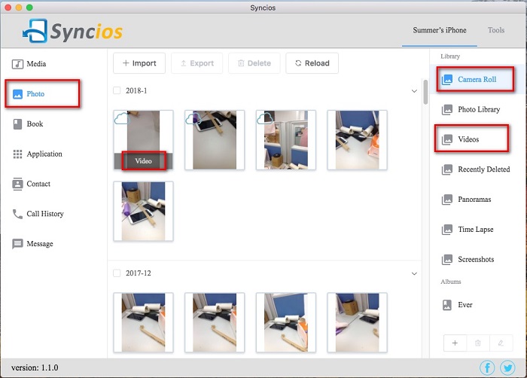Click the delete album trash icon
527x378 pixels.
[x=477, y=343]
